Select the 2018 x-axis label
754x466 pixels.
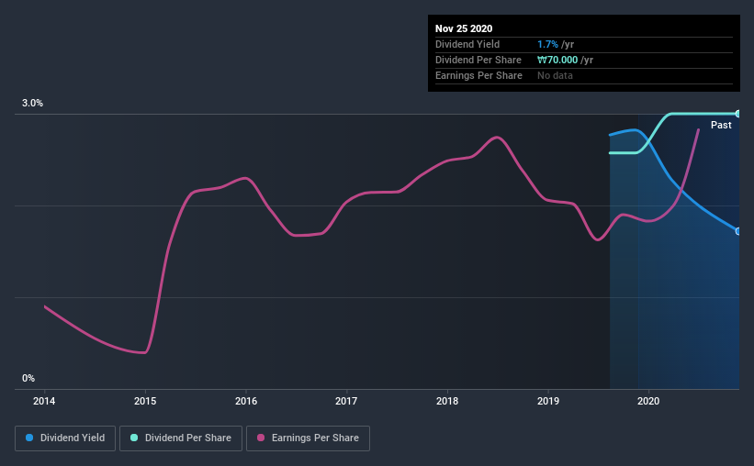(447, 401)
